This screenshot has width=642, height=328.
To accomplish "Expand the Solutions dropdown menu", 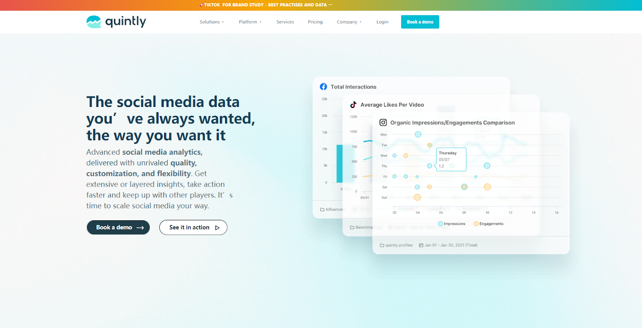I will pyautogui.click(x=212, y=22).
